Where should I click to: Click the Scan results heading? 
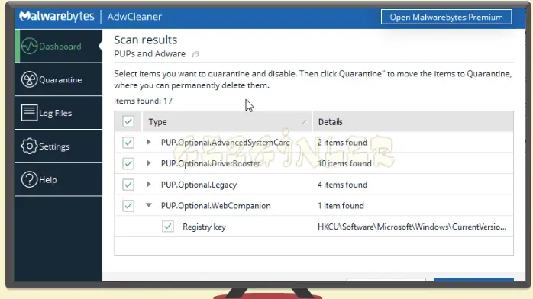[146, 40]
